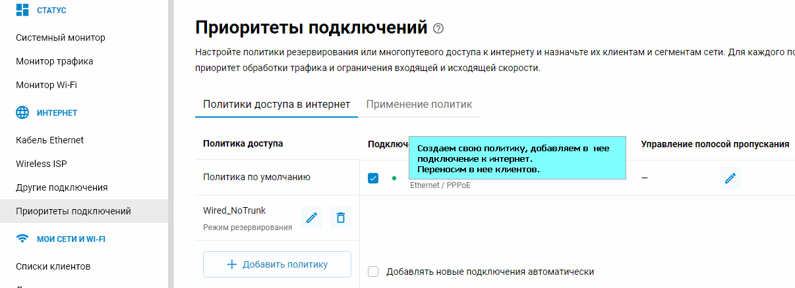Viewport: 795px width, 288px height.
Task: Edit the Wired_NoTrunk policy pencil icon
Action: coord(312,218)
